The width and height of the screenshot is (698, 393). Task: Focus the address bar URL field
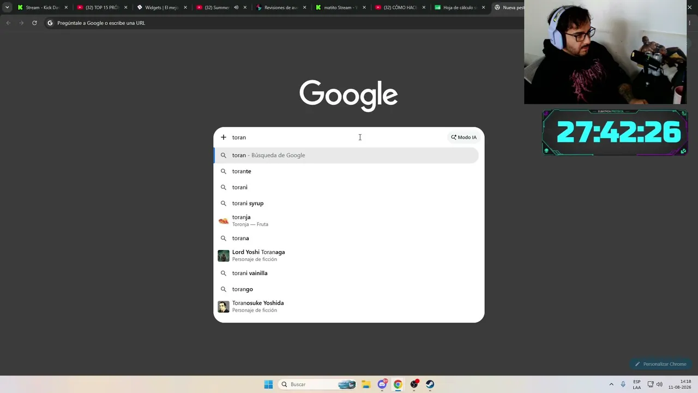coord(284,23)
